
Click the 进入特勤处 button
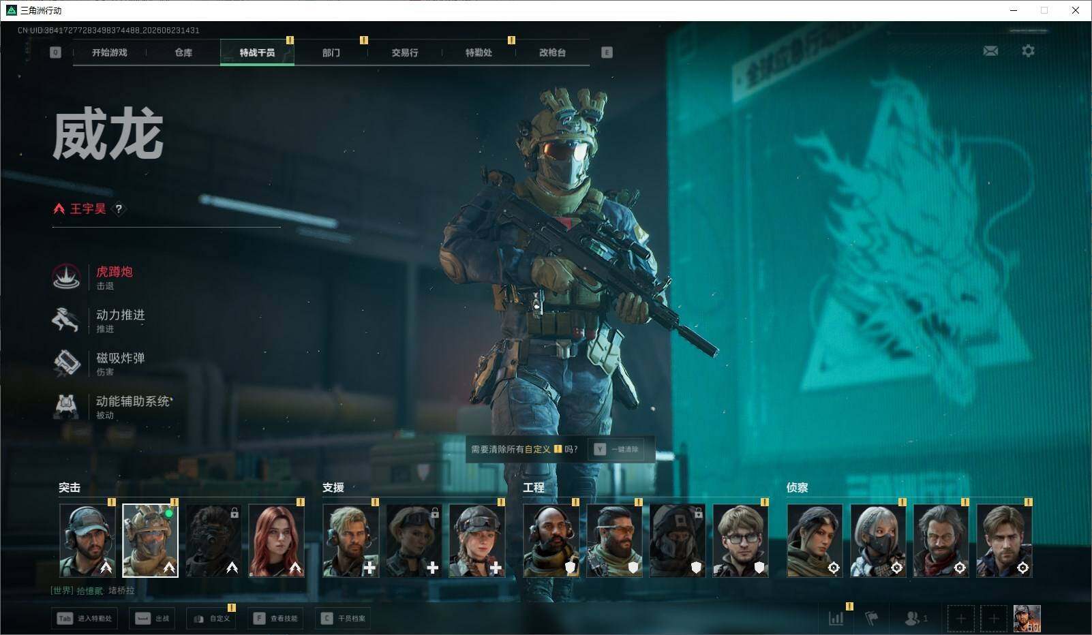[x=84, y=619]
